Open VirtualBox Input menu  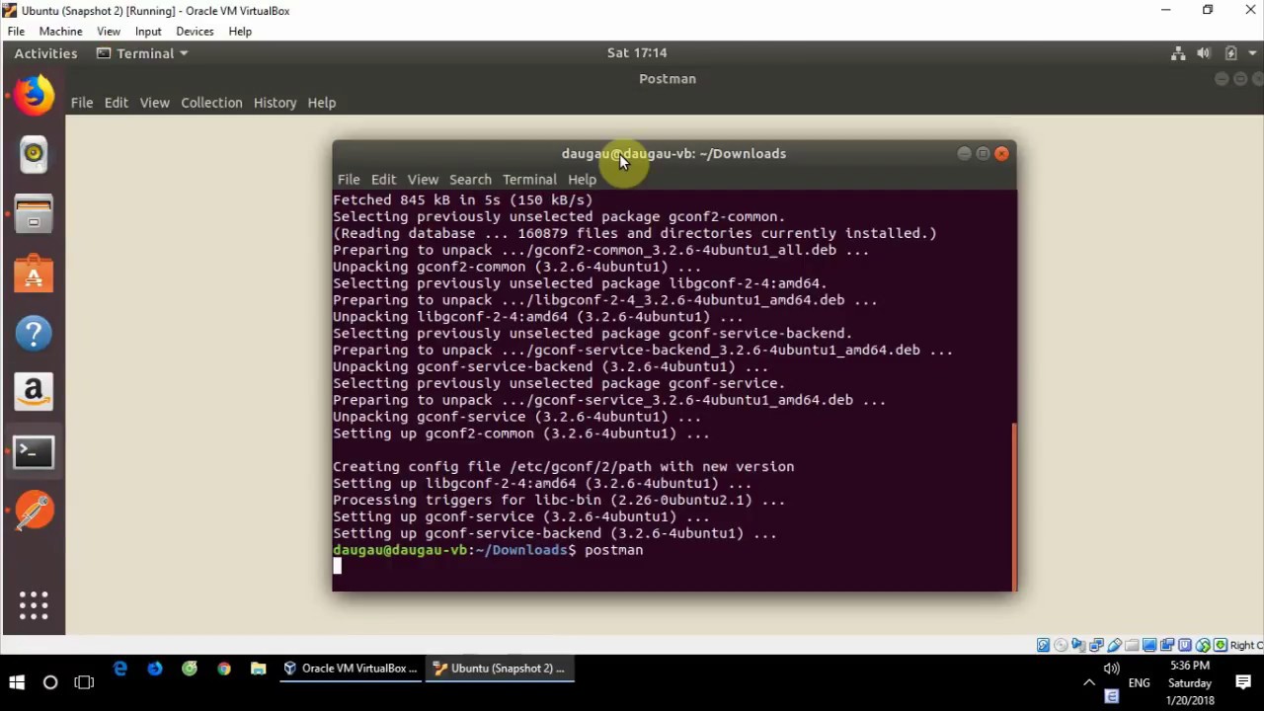pos(148,32)
